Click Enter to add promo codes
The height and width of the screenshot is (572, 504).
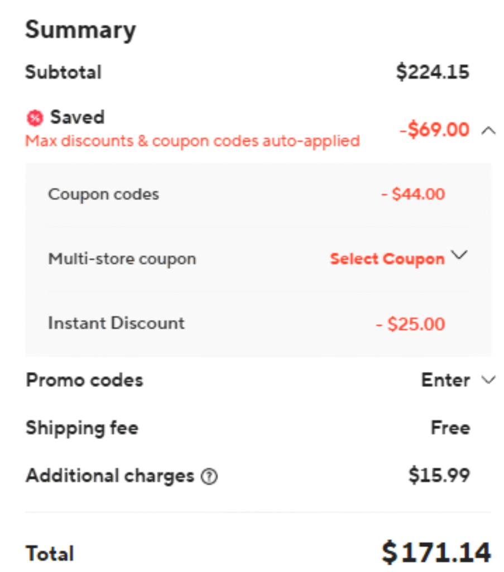tap(445, 380)
